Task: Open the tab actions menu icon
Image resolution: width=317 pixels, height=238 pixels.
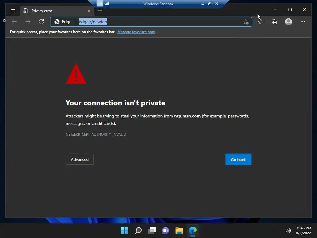Action: (x=13, y=11)
